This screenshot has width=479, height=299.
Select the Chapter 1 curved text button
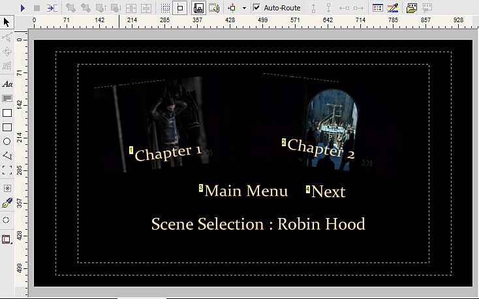pos(168,153)
